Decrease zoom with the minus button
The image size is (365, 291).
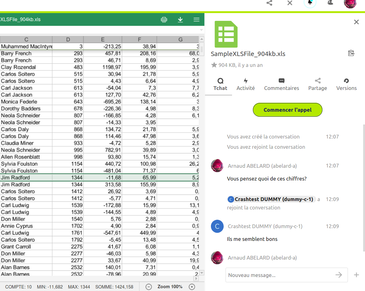(149, 287)
